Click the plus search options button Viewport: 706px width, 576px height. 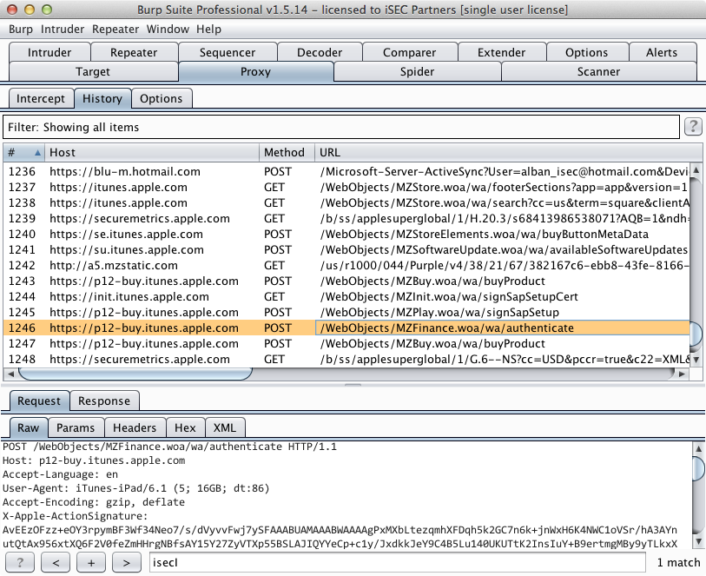click(91, 562)
